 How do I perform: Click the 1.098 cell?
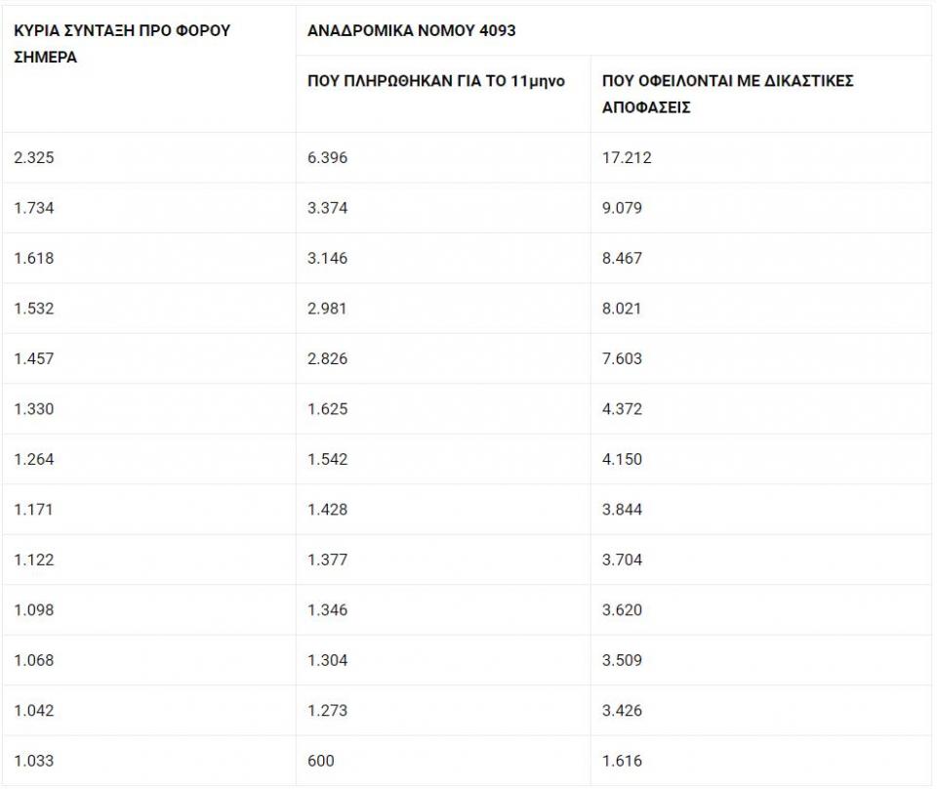click(x=34, y=610)
